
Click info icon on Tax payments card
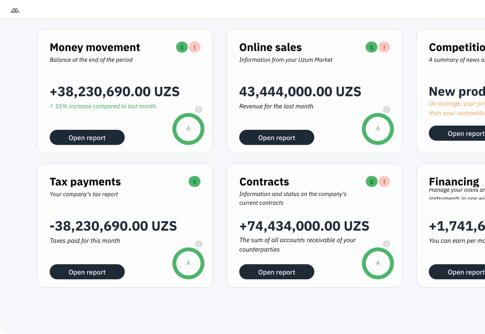click(199, 244)
